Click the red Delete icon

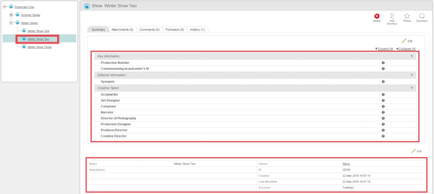(377, 16)
